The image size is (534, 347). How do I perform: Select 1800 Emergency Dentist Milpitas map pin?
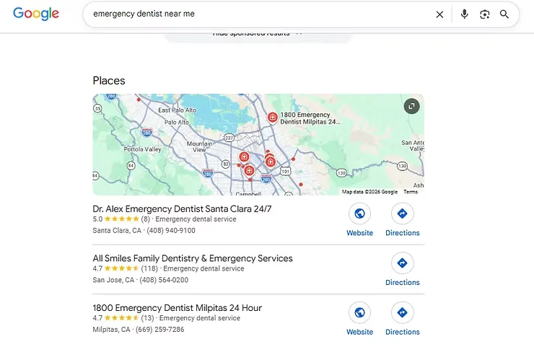tap(272, 118)
